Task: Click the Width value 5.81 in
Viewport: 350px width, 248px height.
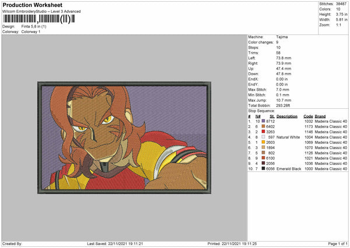Action: [341, 20]
